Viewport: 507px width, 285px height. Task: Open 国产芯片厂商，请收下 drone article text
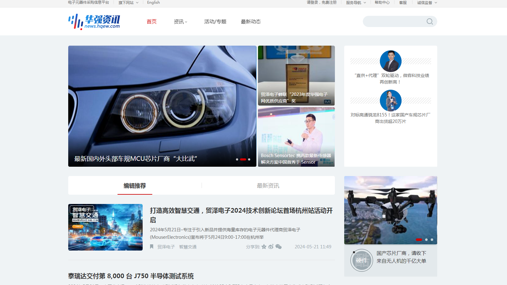coord(402,257)
